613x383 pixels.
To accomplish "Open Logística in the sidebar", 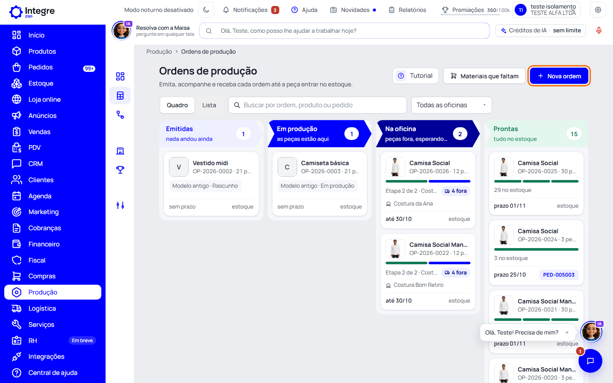I will pos(53,309).
